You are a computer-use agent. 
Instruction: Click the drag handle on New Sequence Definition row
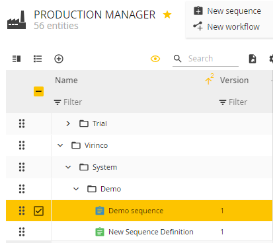tap(22, 232)
